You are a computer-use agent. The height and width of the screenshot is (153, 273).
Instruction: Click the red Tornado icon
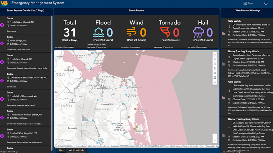tap(165, 32)
